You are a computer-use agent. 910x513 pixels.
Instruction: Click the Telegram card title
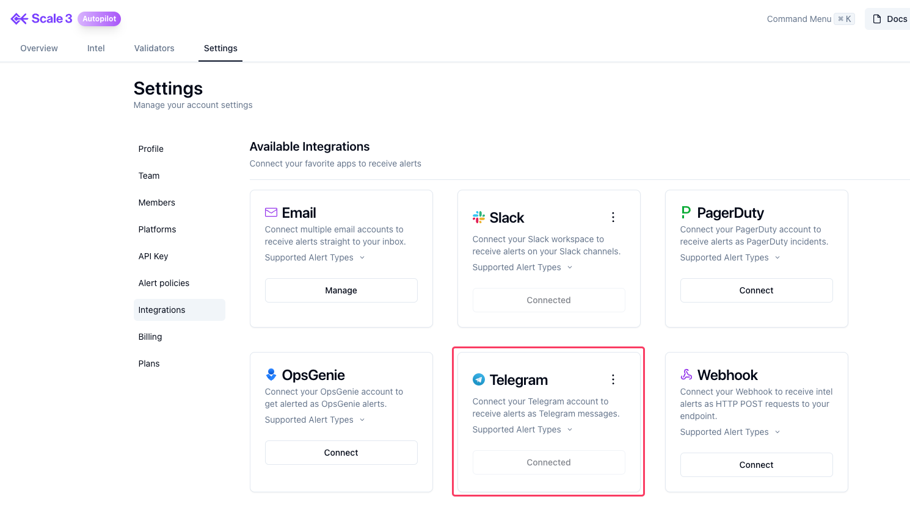(519, 380)
